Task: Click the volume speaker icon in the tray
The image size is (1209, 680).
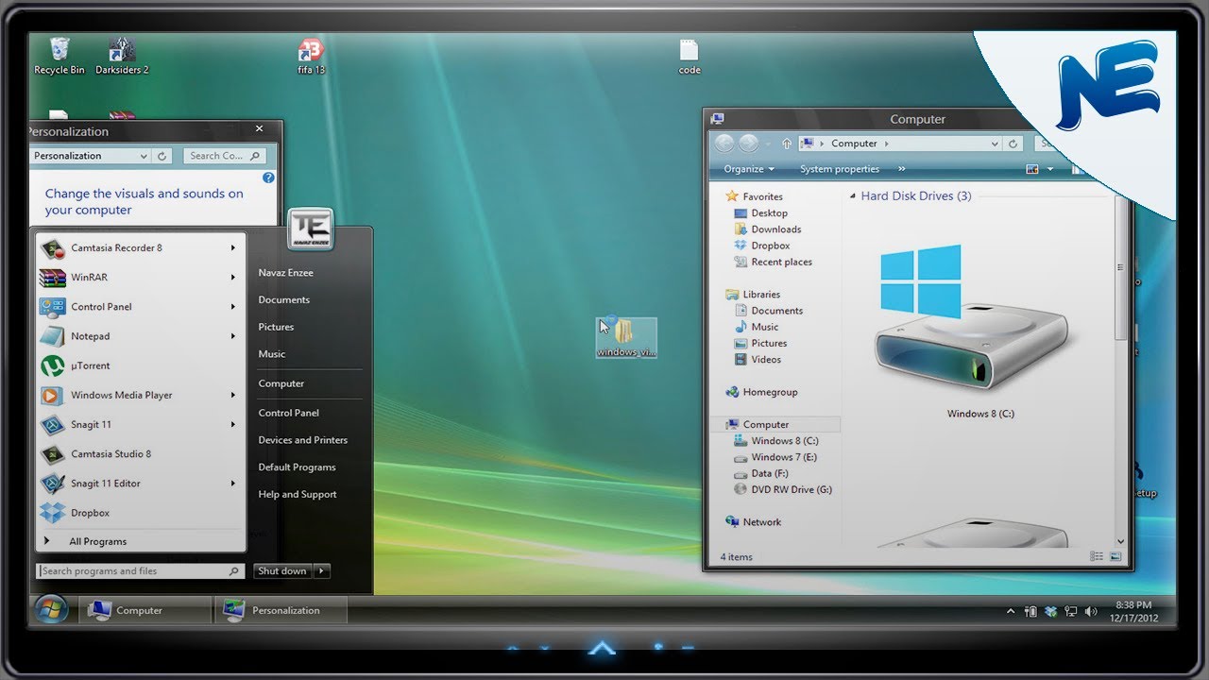Action: (x=1092, y=612)
